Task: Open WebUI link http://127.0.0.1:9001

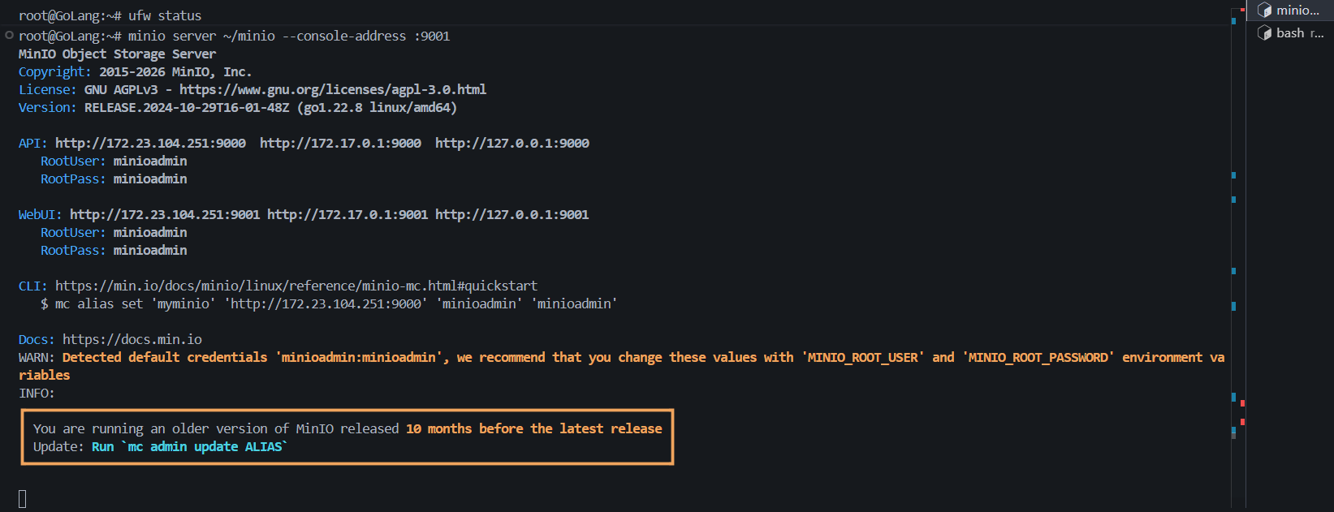Action: (512, 215)
